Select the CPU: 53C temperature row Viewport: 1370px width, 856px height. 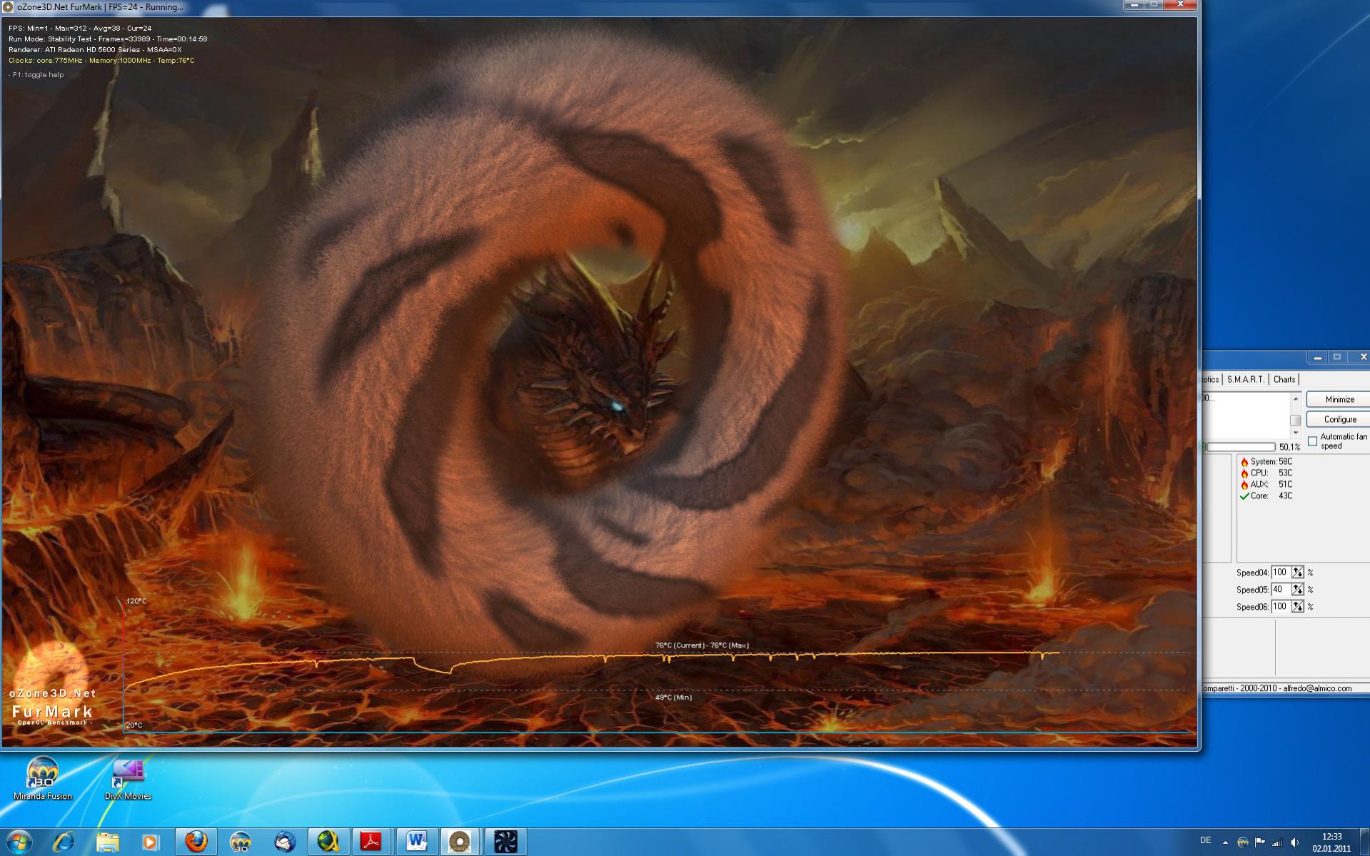click(1267, 473)
